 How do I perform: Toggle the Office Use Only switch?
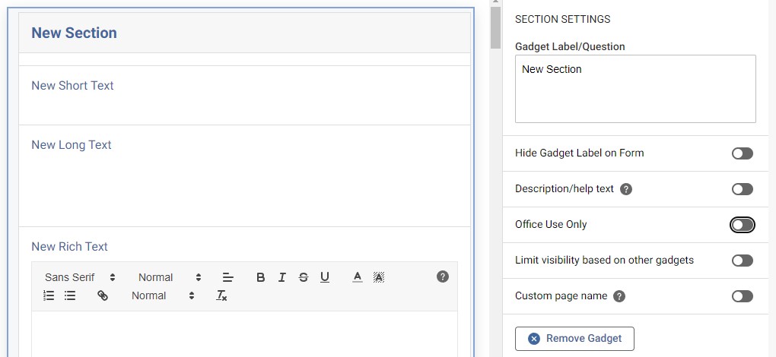[x=742, y=225]
